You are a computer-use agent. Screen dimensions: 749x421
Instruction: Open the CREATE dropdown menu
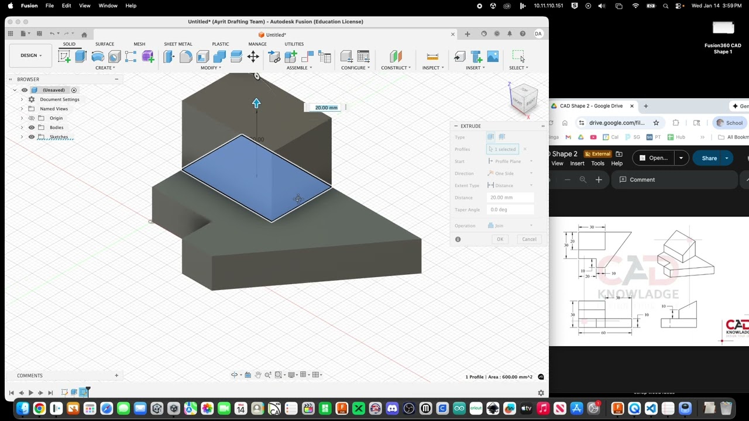tap(105, 68)
